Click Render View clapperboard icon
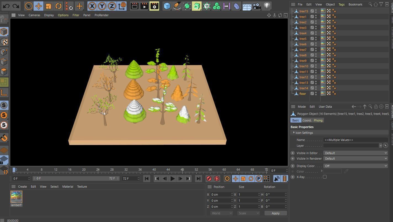 coord(134,6)
